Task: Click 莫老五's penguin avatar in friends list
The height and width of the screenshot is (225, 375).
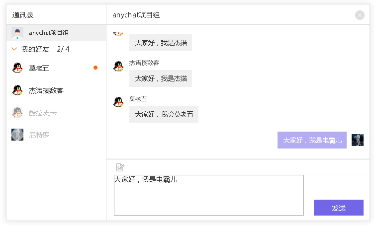Action: coord(17,68)
